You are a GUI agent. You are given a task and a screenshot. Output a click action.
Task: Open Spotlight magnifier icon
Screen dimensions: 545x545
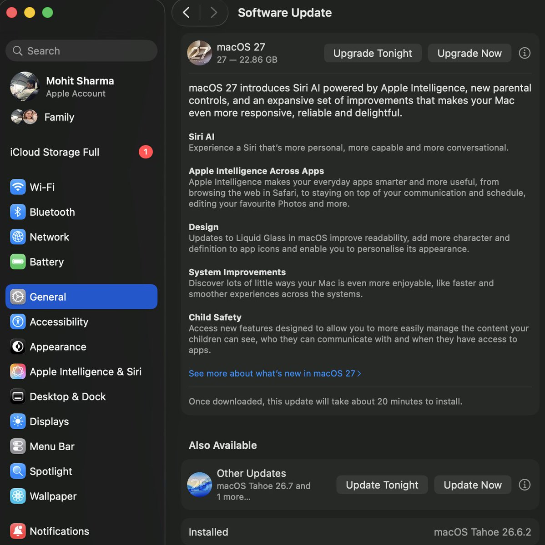tap(18, 471)
